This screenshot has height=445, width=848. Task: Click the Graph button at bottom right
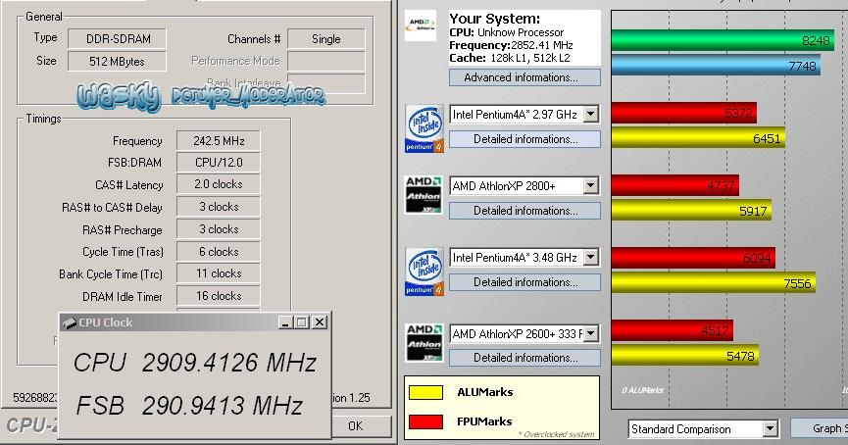click(821, 428)
